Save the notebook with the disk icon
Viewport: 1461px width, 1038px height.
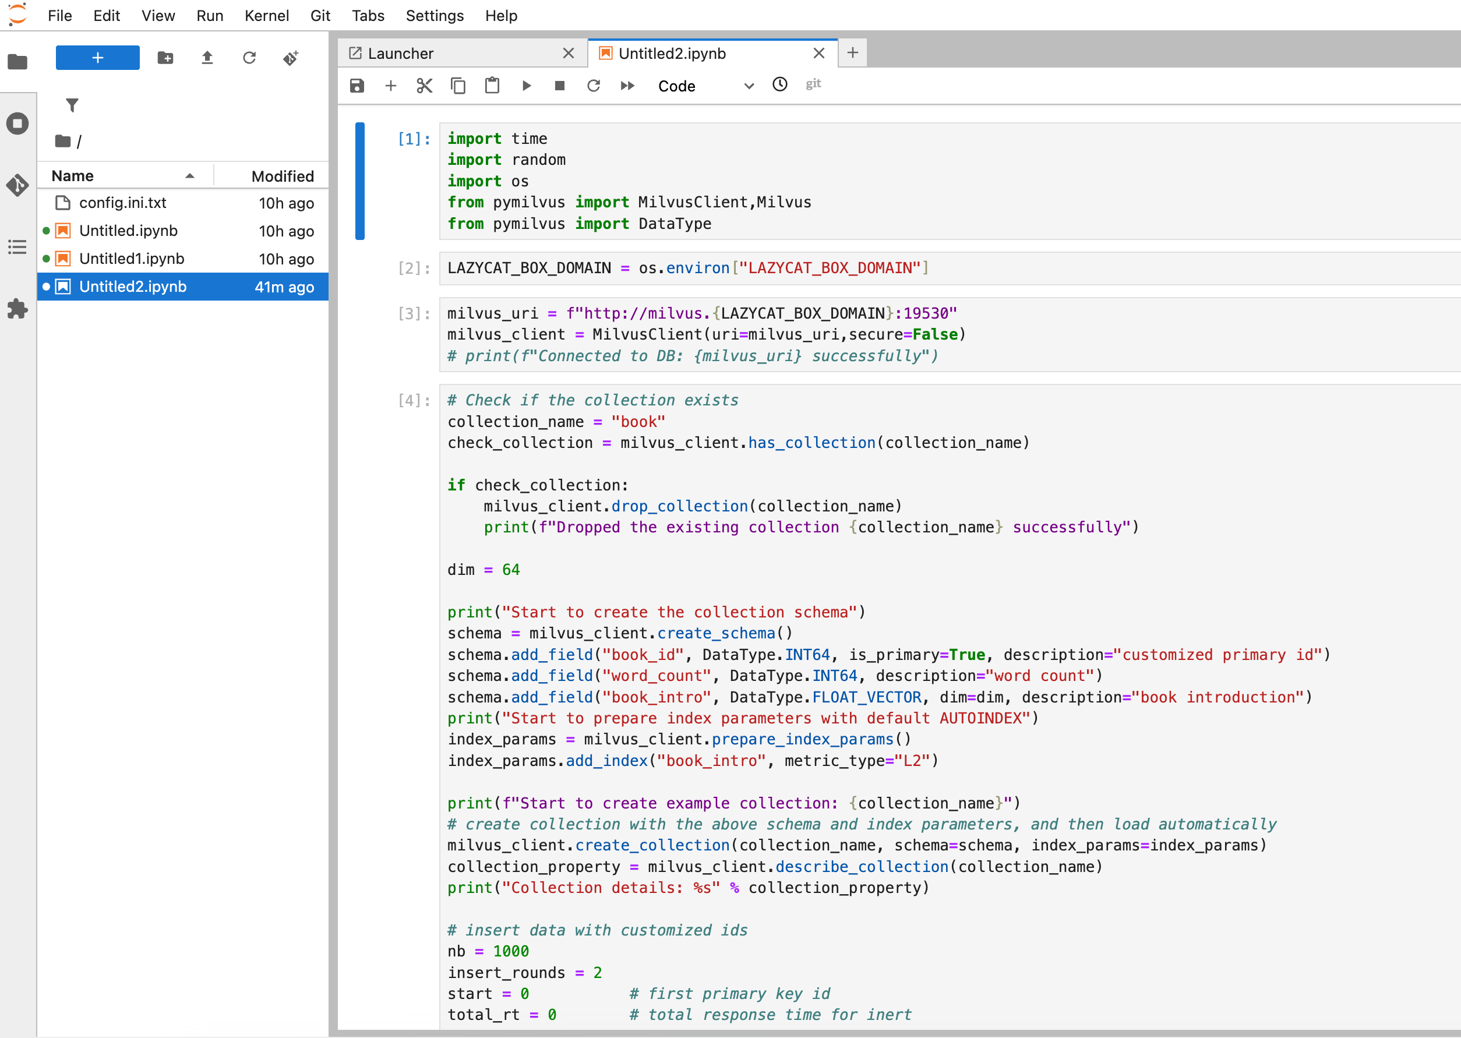point(357,86)
